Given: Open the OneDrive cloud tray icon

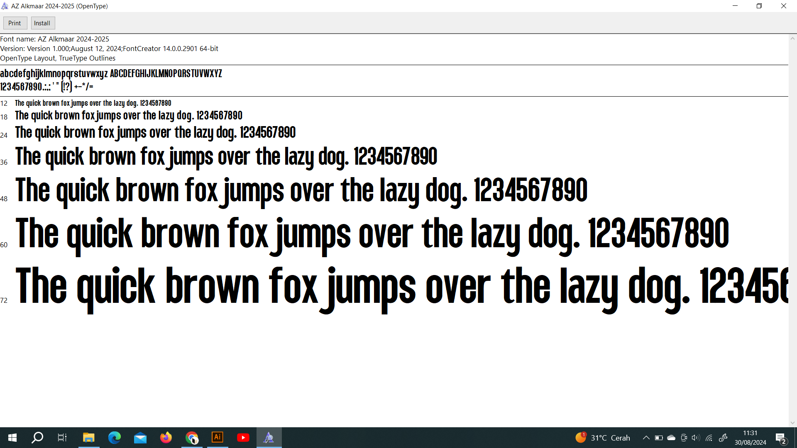Looking at the screenshot, I should tap(671, 438).
